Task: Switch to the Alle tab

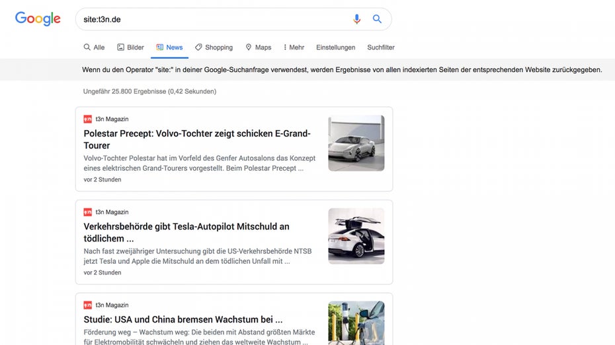Action: pyautogui.click(x=94, y=47)
